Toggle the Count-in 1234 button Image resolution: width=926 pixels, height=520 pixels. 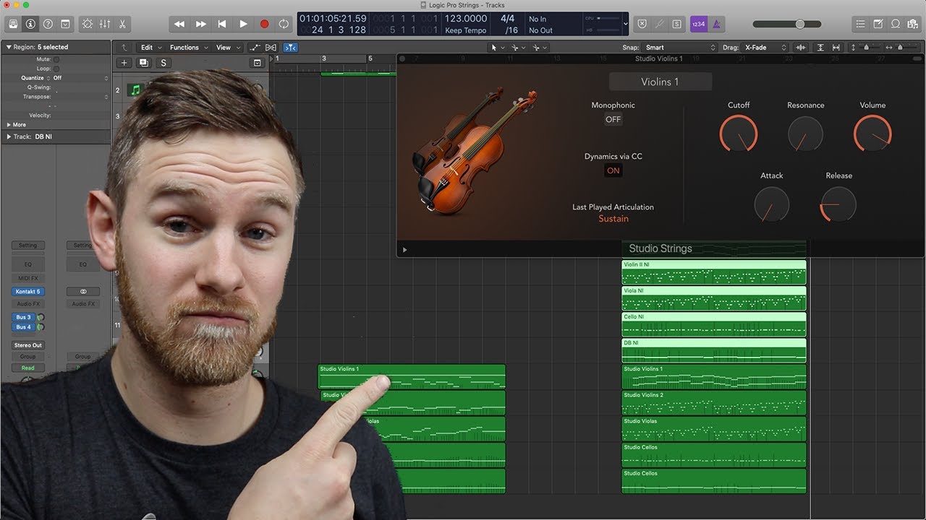[698, 24]
